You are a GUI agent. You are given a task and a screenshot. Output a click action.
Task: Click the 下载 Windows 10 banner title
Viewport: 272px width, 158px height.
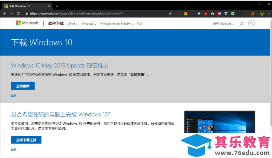click(x=42, y=43)
